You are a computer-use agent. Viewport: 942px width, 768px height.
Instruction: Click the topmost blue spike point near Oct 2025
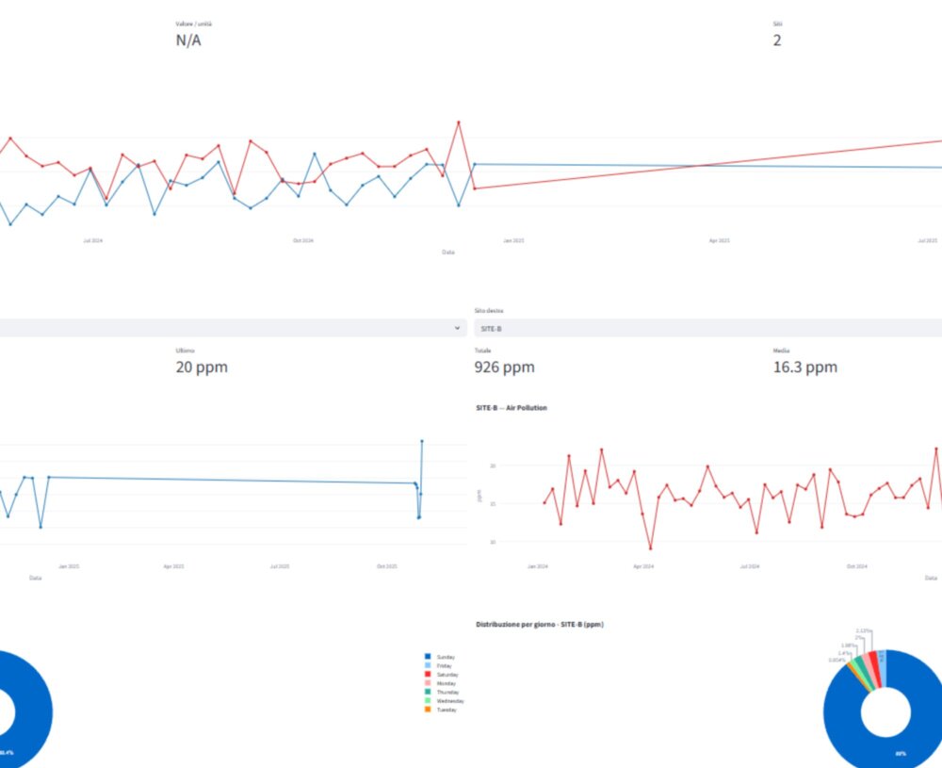click(x=421, y=441)
